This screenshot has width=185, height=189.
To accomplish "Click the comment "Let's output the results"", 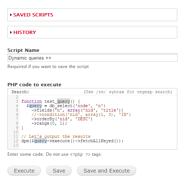I will click(56, 136).
